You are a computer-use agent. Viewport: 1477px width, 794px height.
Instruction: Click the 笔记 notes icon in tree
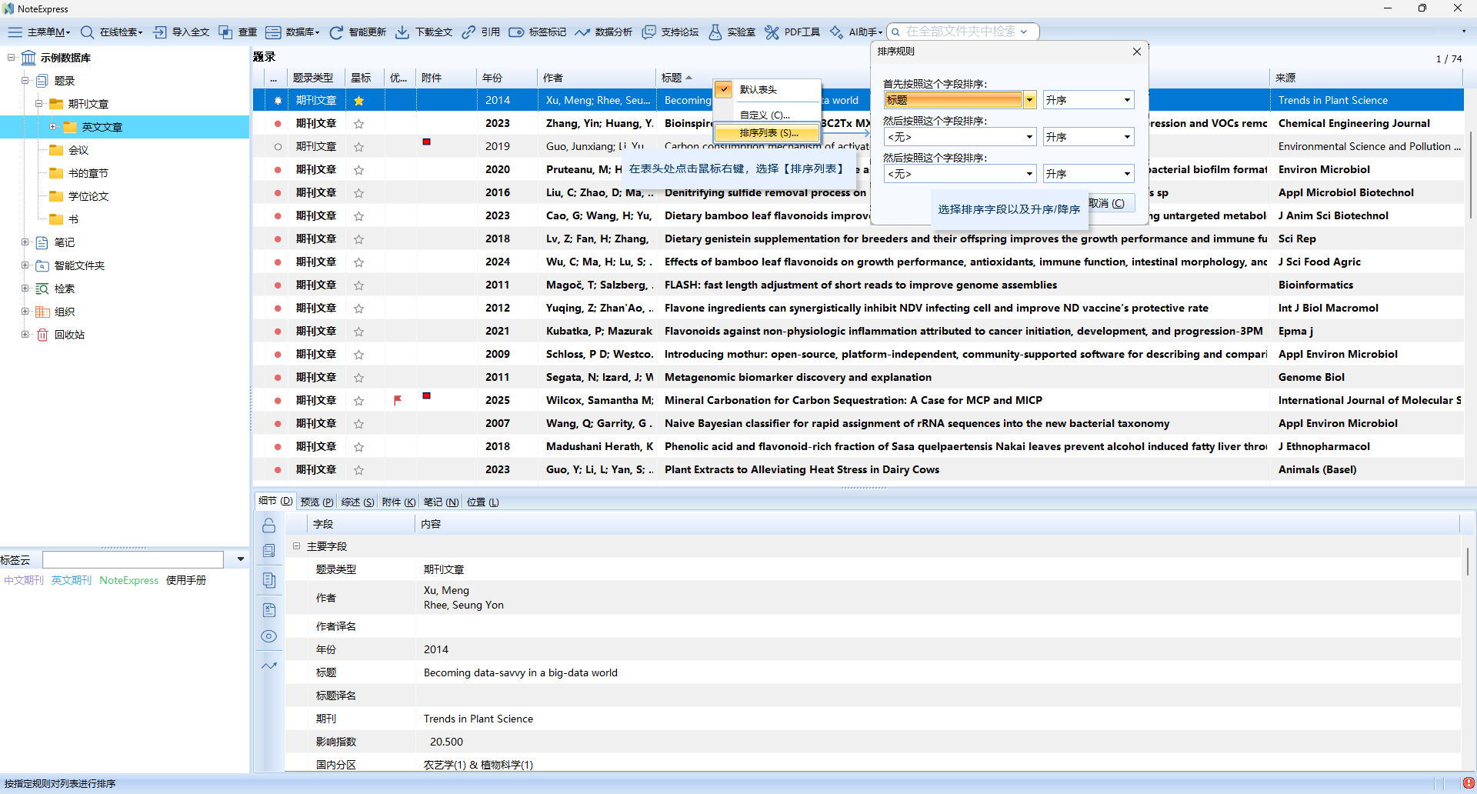(x=42, y=242)
